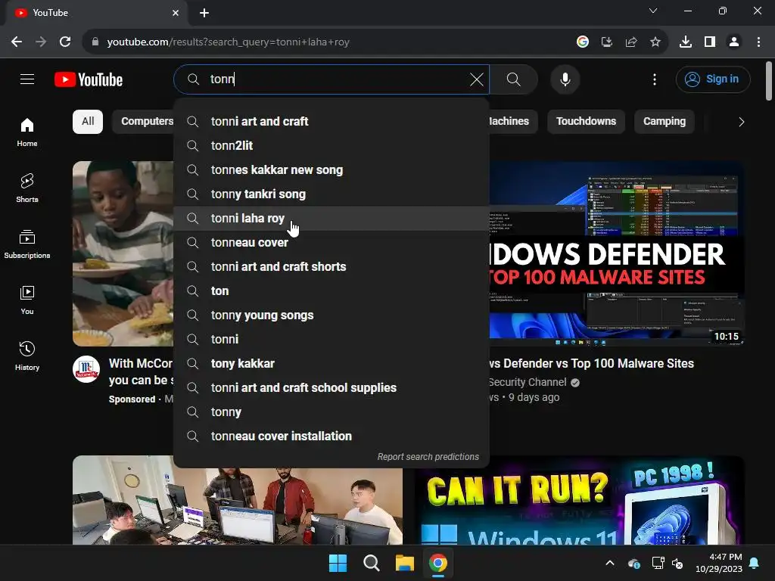Screen dimensions: 775x581
Task: Clear the search box with the X
Action: point(477,79)
